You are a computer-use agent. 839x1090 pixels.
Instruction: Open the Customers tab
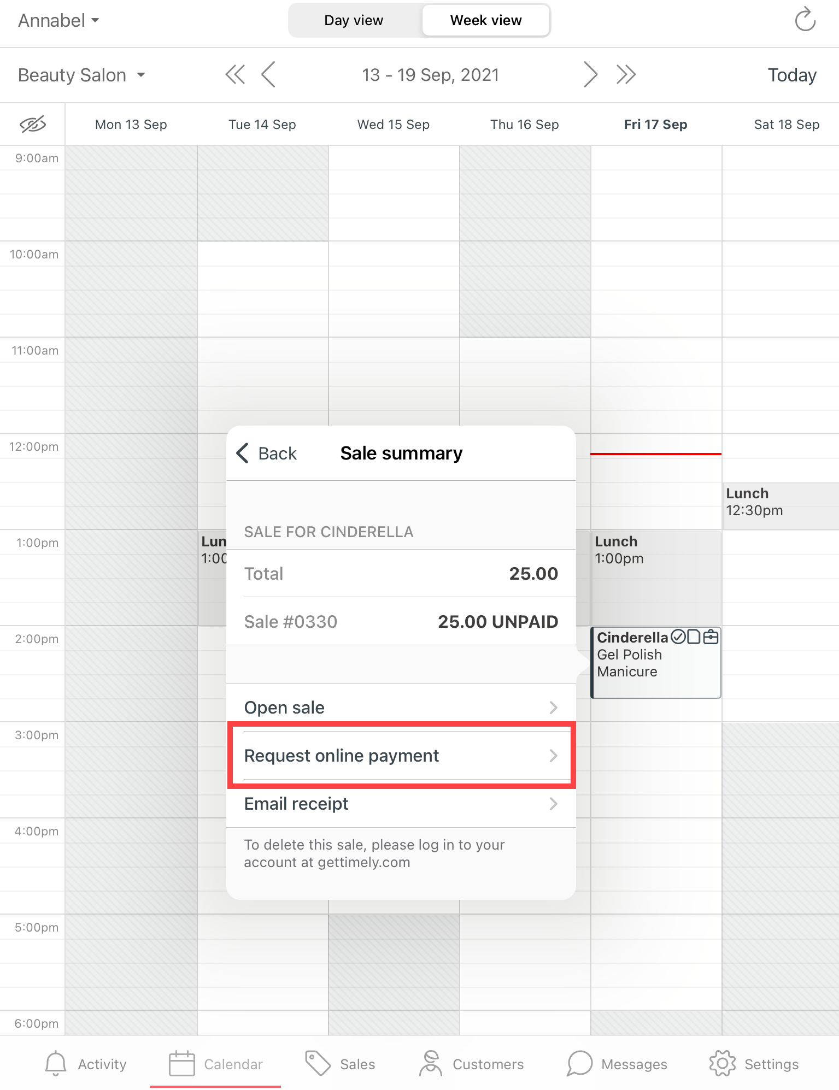(x=471, y=1064)
